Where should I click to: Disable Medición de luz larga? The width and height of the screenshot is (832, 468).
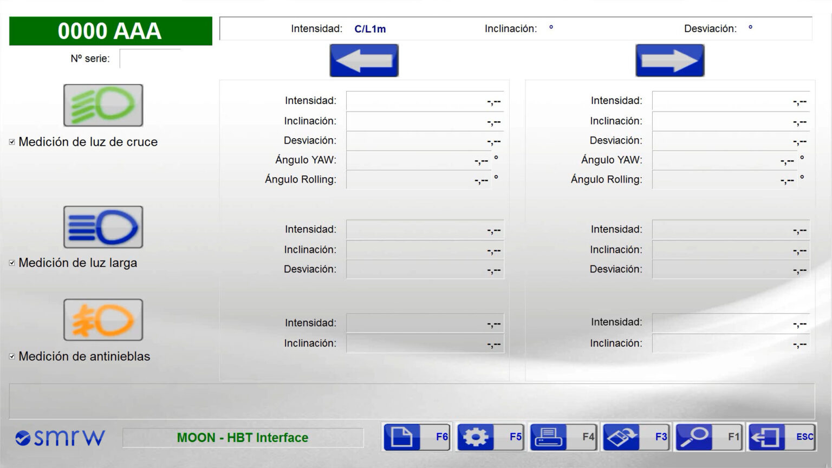[x=12, y=262]
